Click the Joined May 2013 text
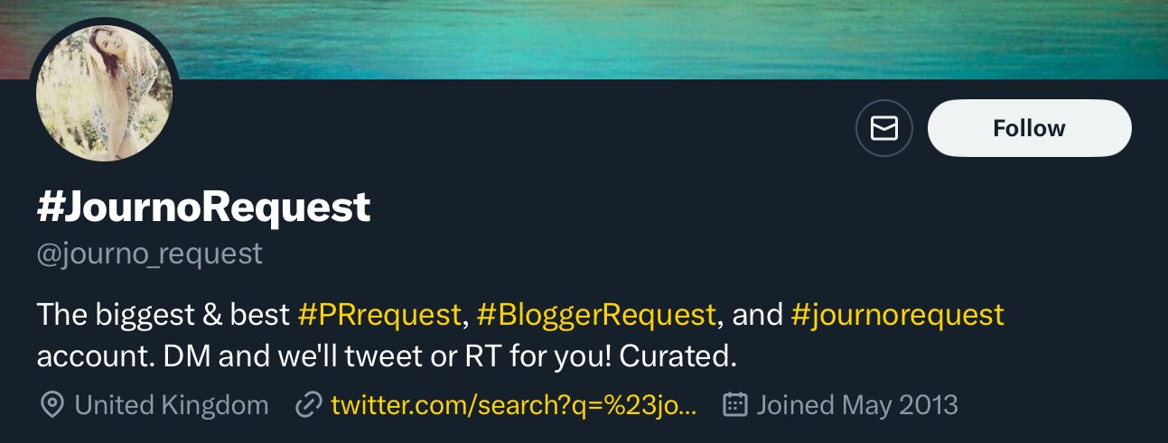This screenshot has width=1168, height=443. point(857,405)
